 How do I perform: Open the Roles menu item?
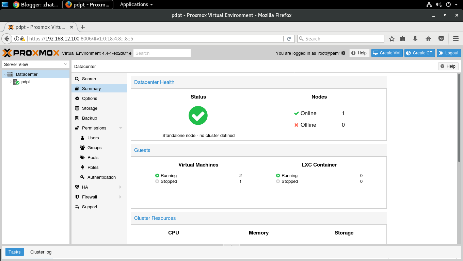(99, 168)
